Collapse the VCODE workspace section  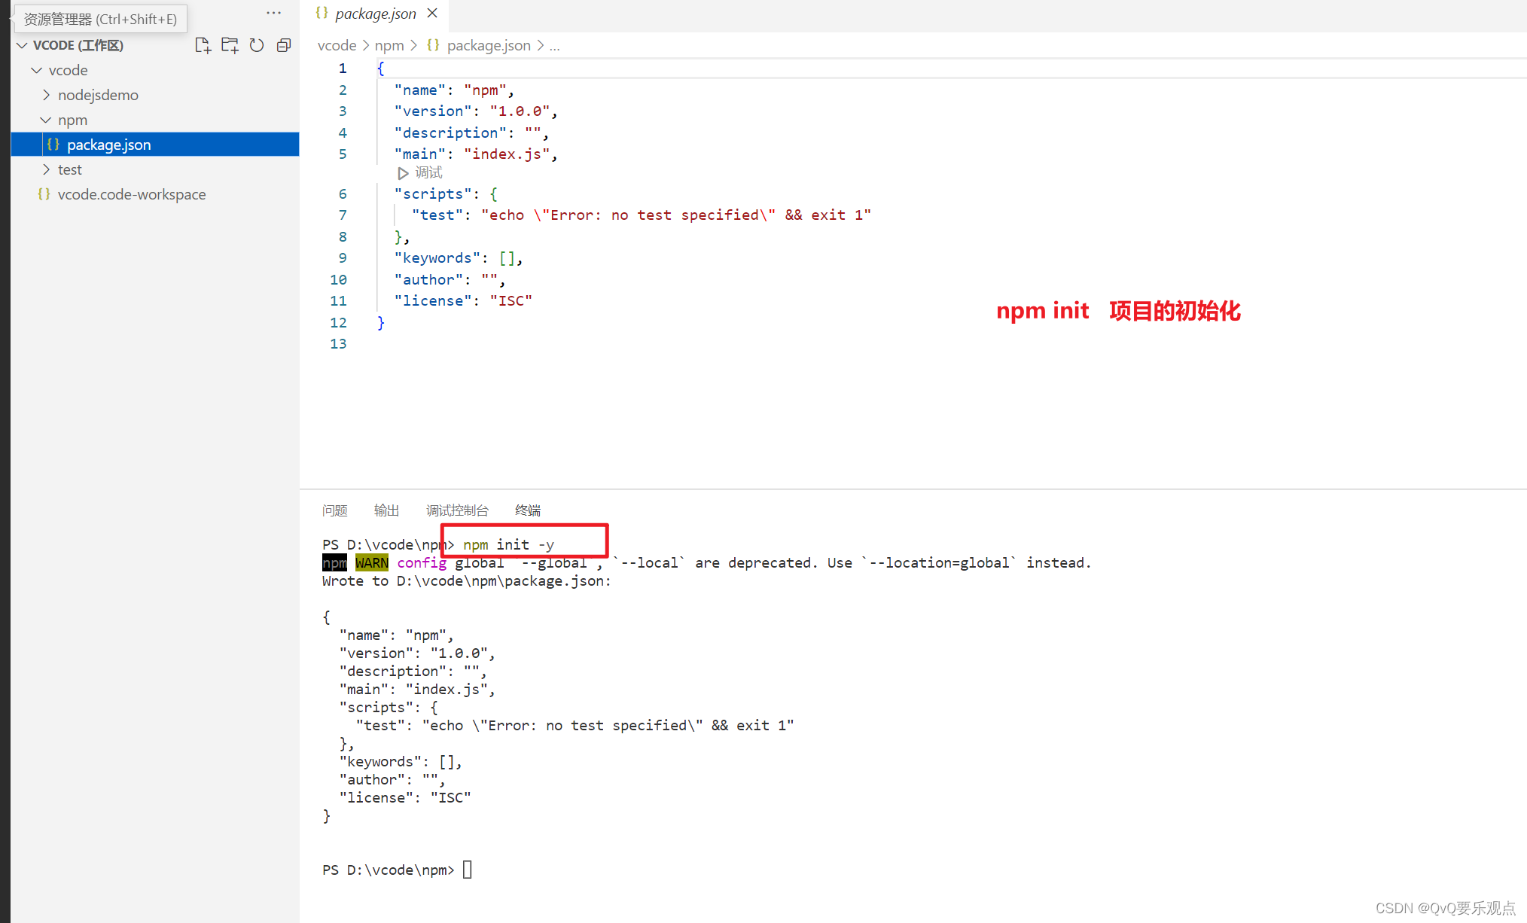23,45
